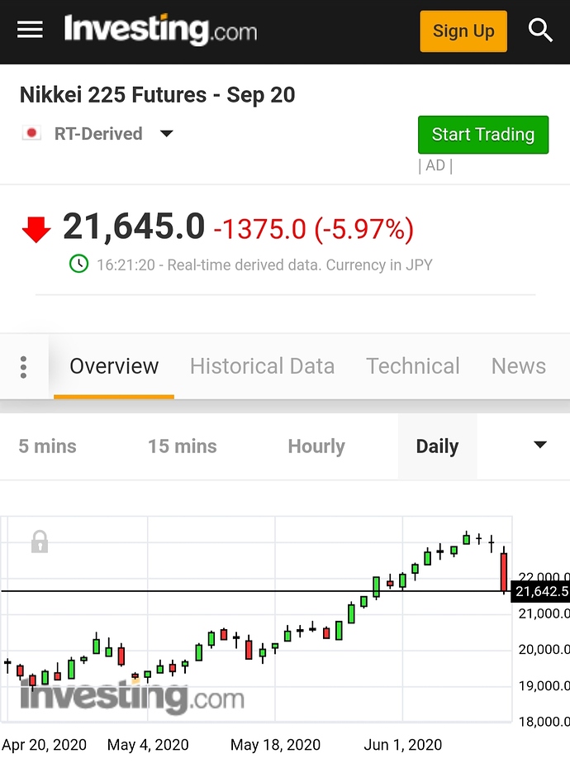Click the green Start Trading button
The image size is (570, 773).
(x=482, y=135)
